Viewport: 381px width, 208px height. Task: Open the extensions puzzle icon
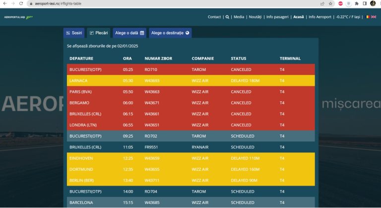(357, 3)
